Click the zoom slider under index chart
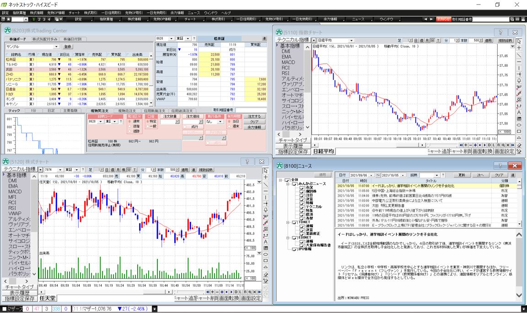This screenshot has height=313, width=527. (x=443, y=145)
